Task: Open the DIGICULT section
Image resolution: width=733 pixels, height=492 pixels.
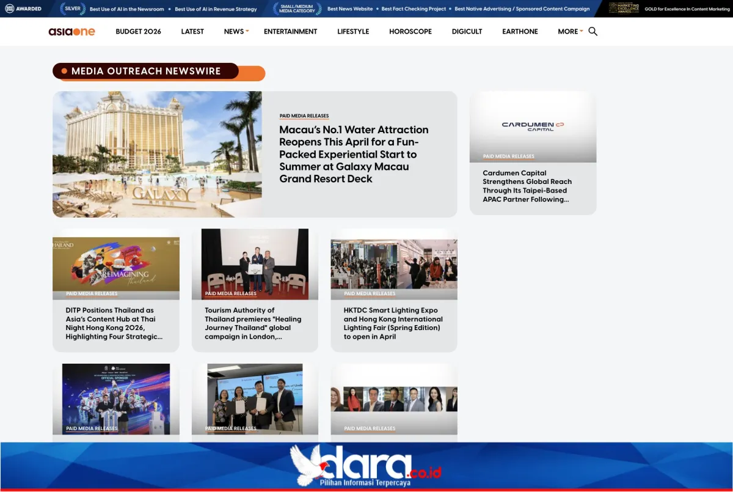Action: 467,31
